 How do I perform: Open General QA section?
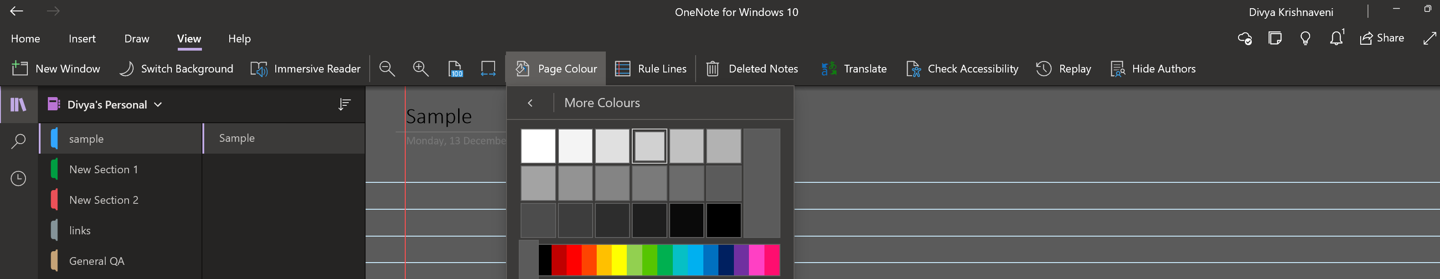(120, 261)
